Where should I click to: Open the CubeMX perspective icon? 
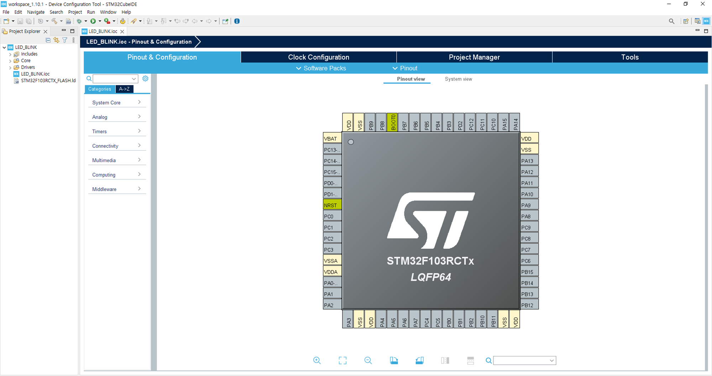(706, 21)
